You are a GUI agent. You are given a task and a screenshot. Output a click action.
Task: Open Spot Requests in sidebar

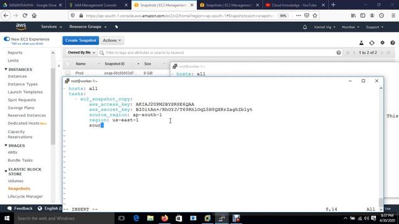tap(22, 100)
